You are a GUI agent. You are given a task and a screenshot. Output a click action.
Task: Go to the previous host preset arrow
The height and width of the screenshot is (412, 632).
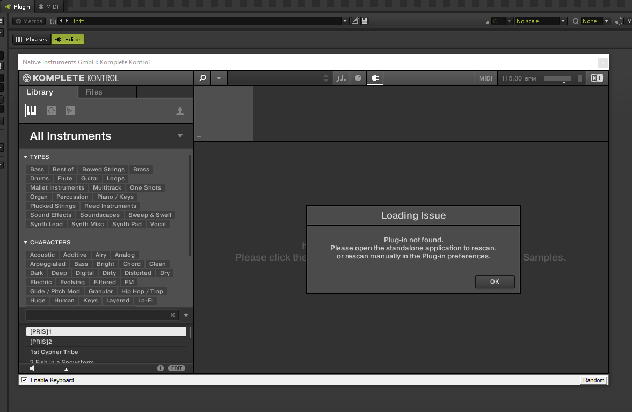[x=61, y=21]
